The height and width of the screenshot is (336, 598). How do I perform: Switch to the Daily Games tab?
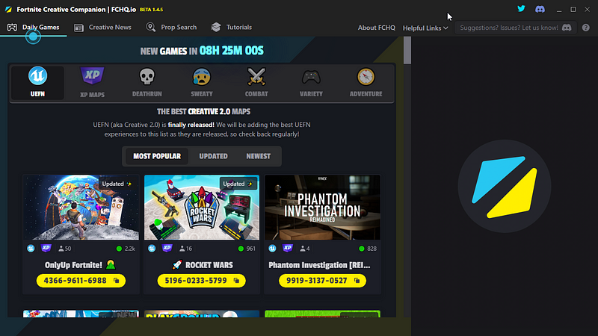pyautogui.click(x=34, y=28)
